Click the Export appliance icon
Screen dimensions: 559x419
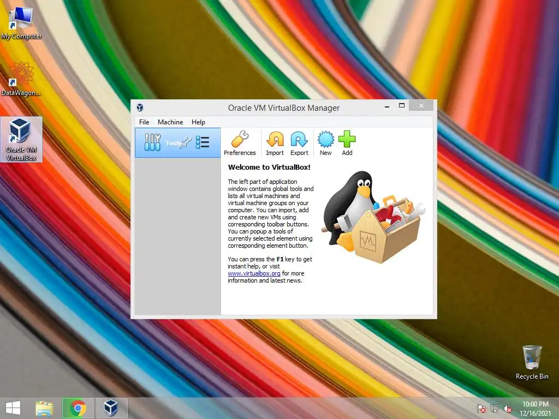click(299, 143)
